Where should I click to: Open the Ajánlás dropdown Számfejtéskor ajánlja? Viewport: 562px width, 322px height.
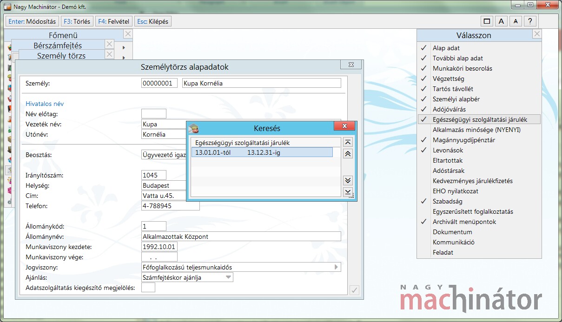click(187, 277)
